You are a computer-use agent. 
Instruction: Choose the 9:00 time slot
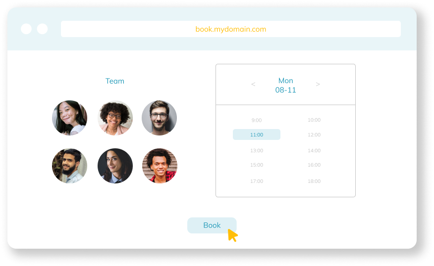pos(257,120)
